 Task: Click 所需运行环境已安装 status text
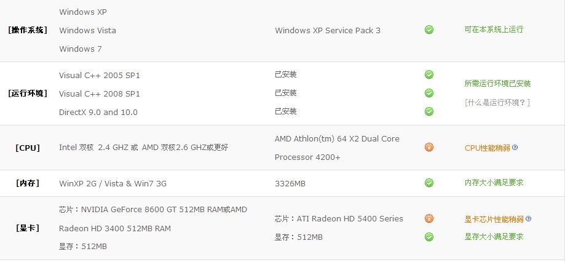click(497, 84)
